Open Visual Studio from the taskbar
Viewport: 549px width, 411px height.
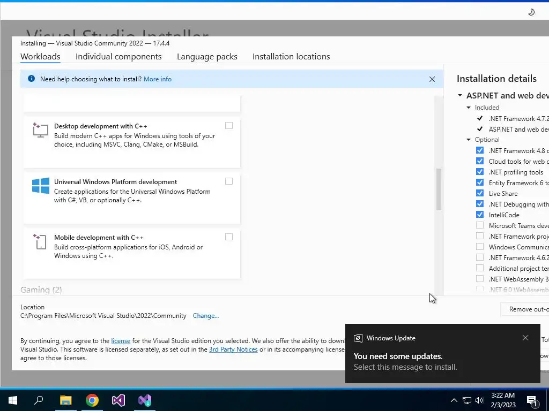coord(118,400)
